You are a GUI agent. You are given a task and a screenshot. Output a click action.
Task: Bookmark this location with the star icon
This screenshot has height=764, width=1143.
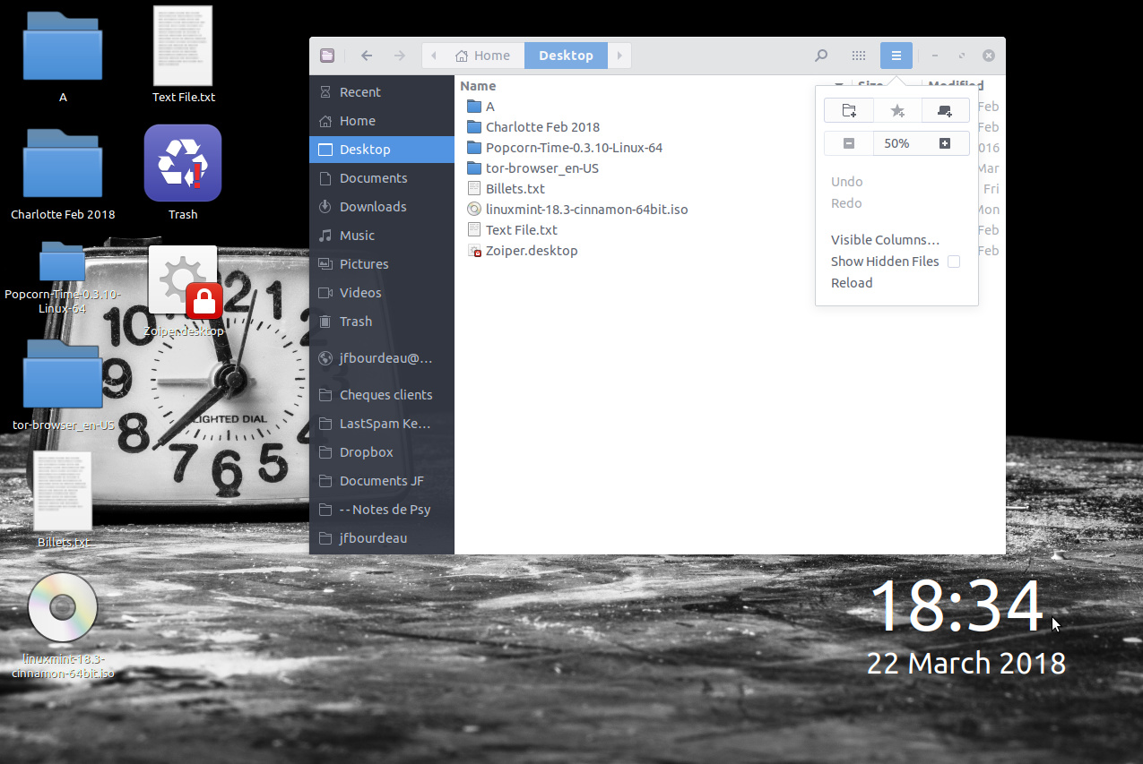click(896, 109)
